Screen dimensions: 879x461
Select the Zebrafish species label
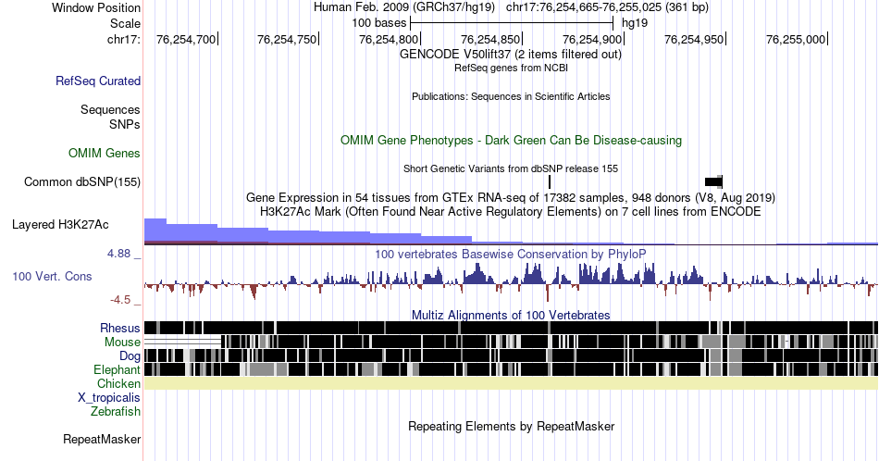point(116,411)
